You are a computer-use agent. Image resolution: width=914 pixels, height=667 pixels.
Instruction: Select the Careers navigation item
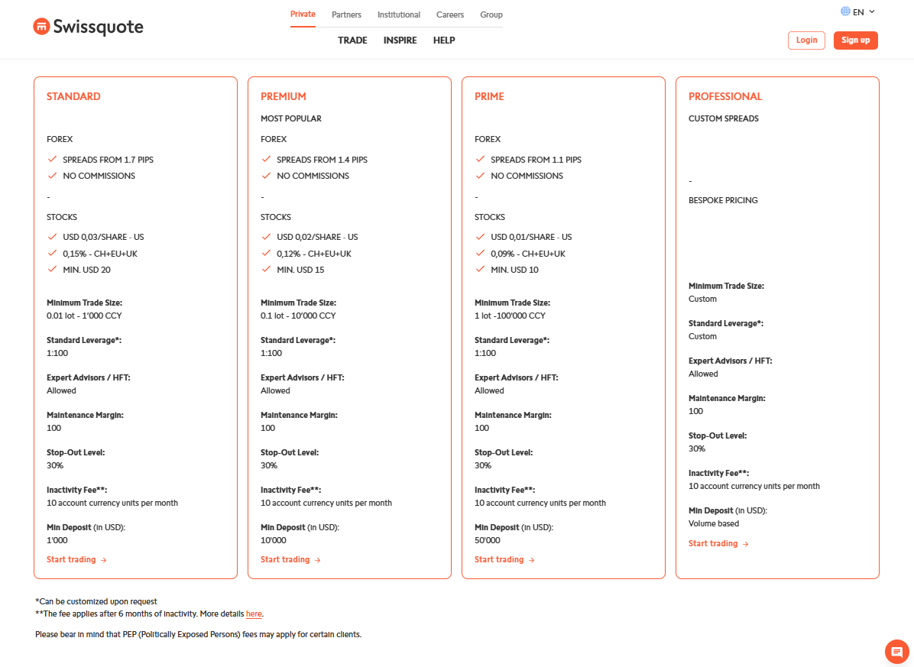point(450,15)
